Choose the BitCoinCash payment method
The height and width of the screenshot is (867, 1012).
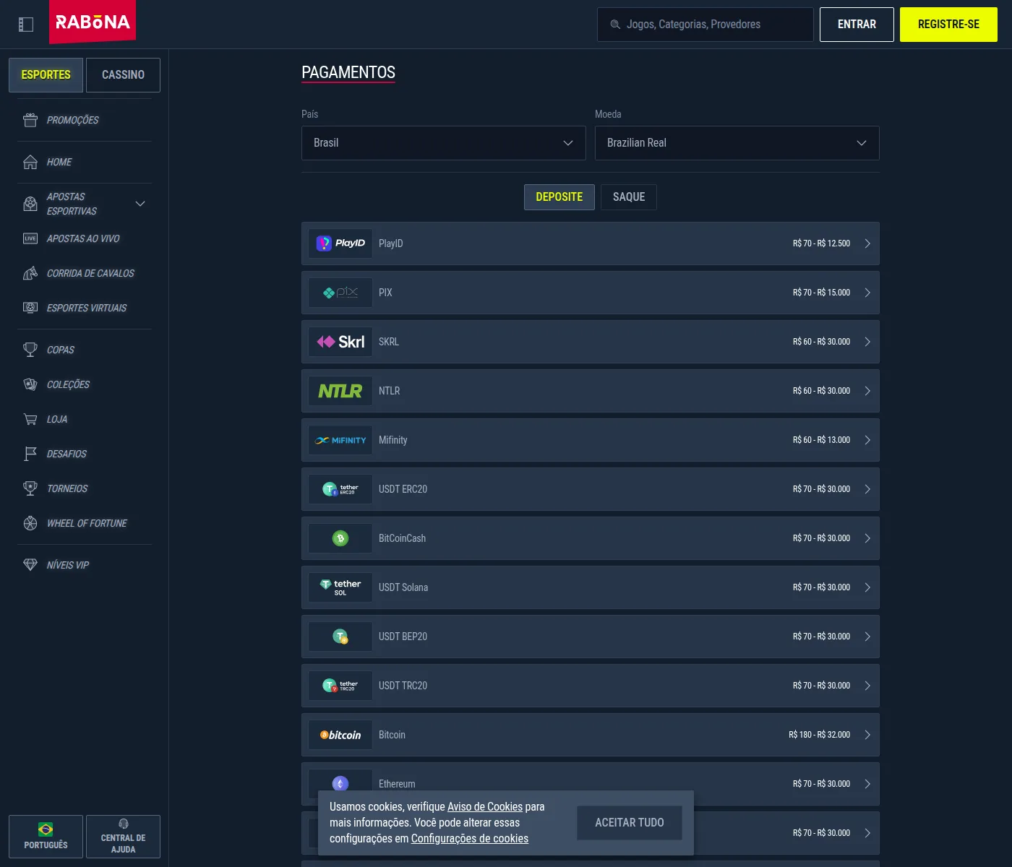[591, 538]
